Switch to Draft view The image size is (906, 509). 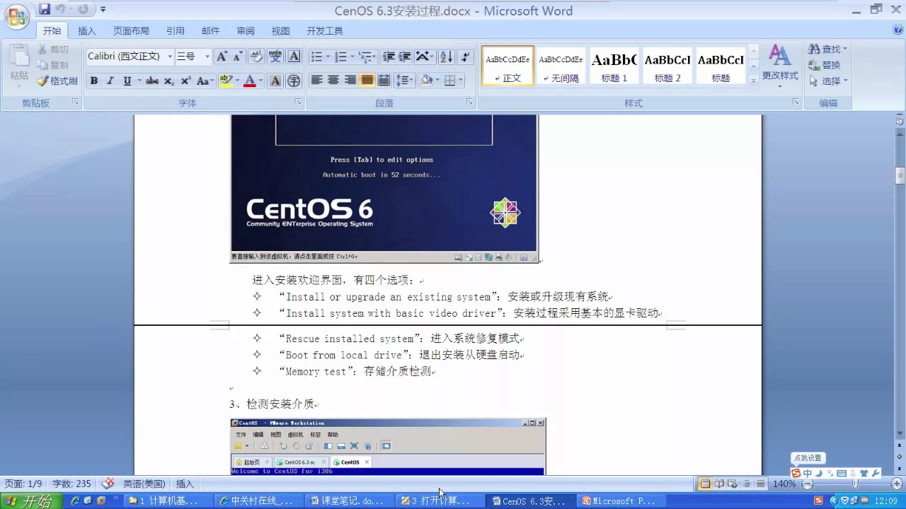pyautogui.click(x=760, y=484)
